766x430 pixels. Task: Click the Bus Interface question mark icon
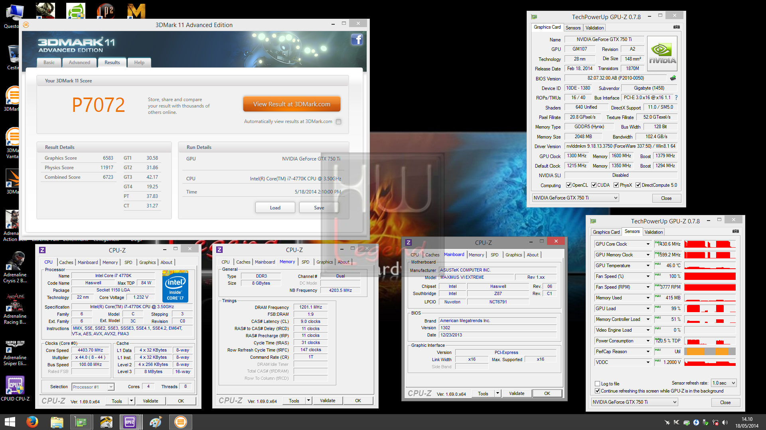coord(676,98)
